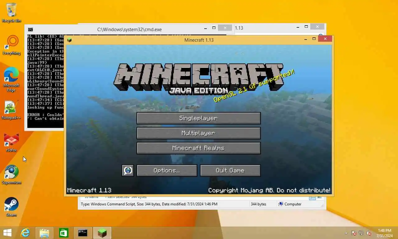This screenshot has width=398, height=239.
Task: Open the Windows Store taskbar icon
Action: click(64, 233)
